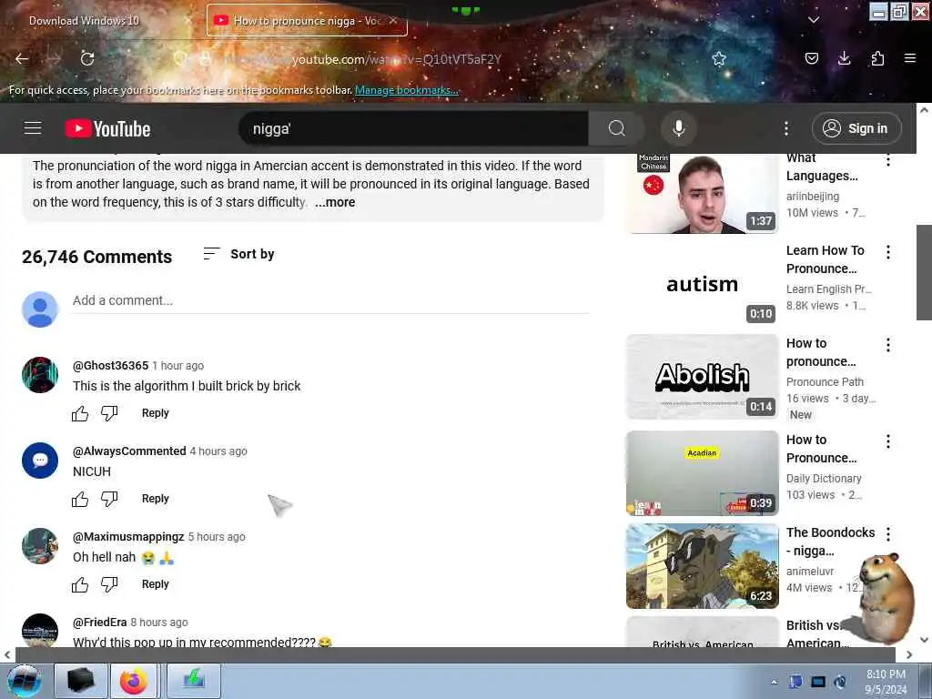Like the NICUH comment

tap(80, 499)
